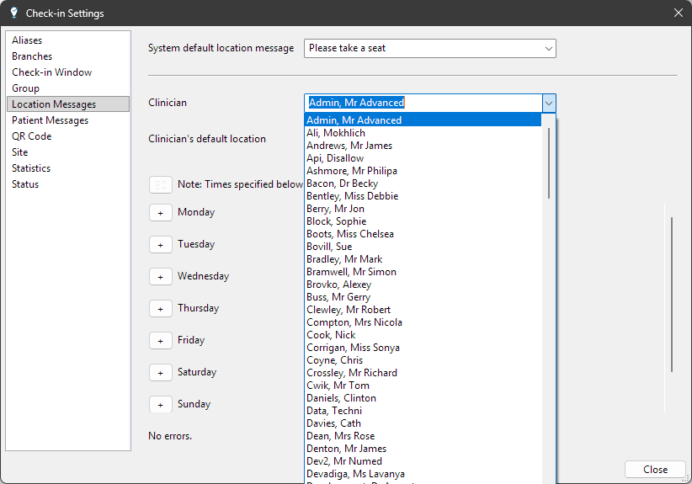Click the plus button next to Sunday
Viewport: 692px width, 484px height.
160,405
